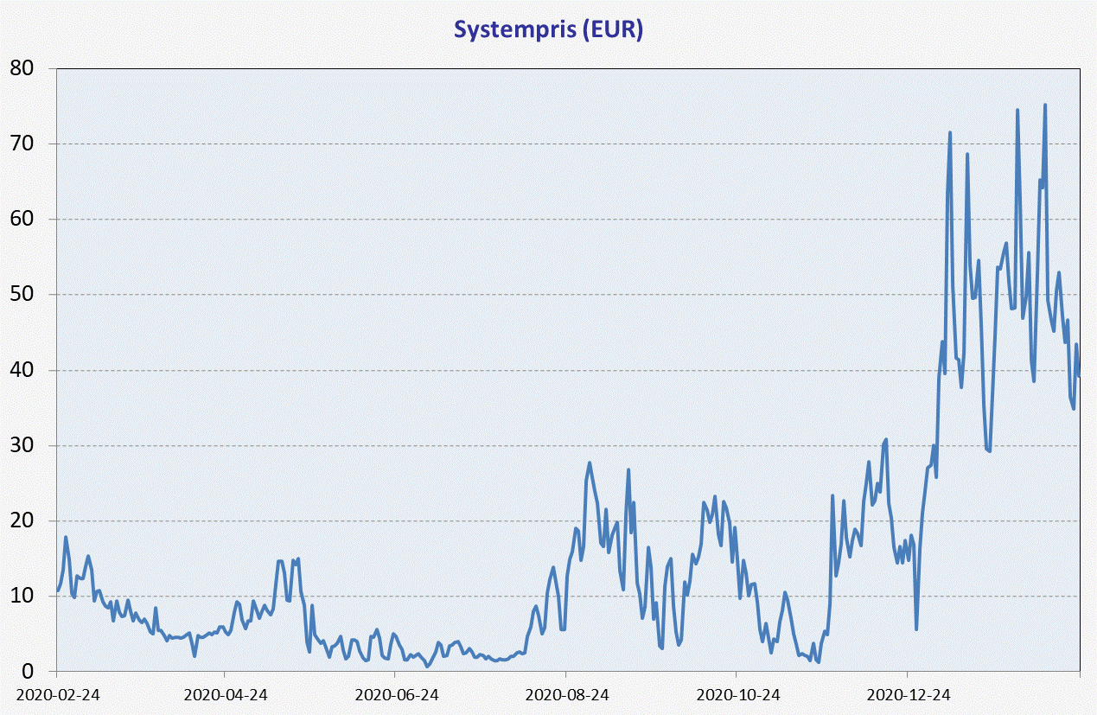Select the 2020-12-24 x-axis date label
Screen dimensions: 1097x715
(x=907, y=693)
